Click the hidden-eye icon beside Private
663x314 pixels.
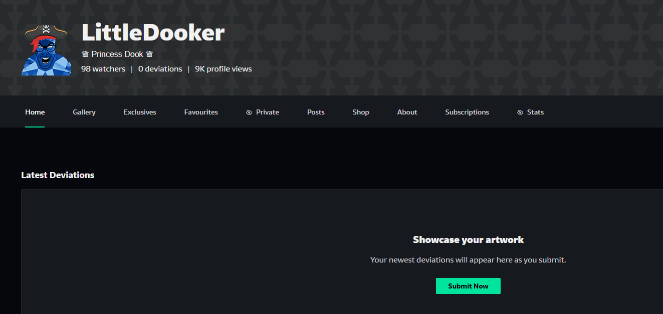[249, 112]
